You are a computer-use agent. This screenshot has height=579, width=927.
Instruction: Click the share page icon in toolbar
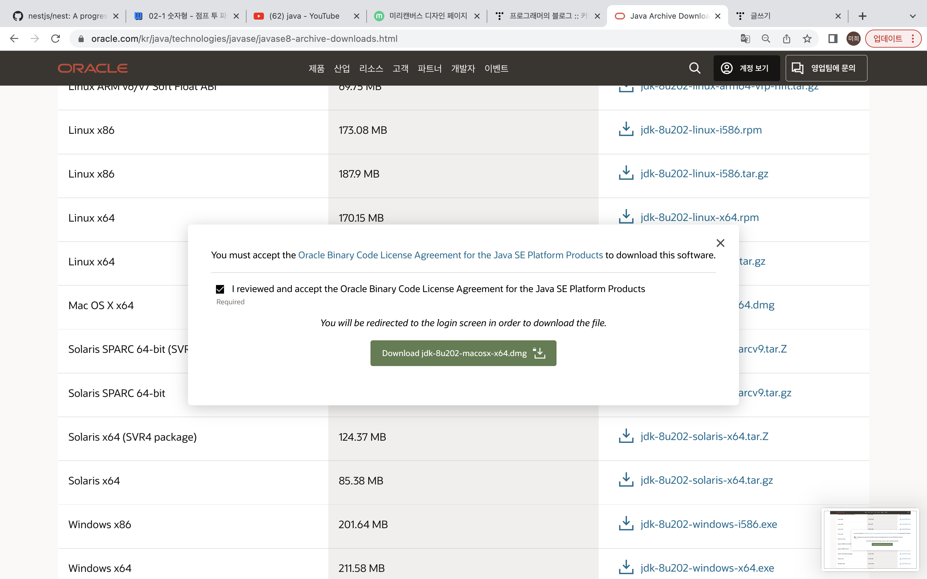[x=786, y=39]
